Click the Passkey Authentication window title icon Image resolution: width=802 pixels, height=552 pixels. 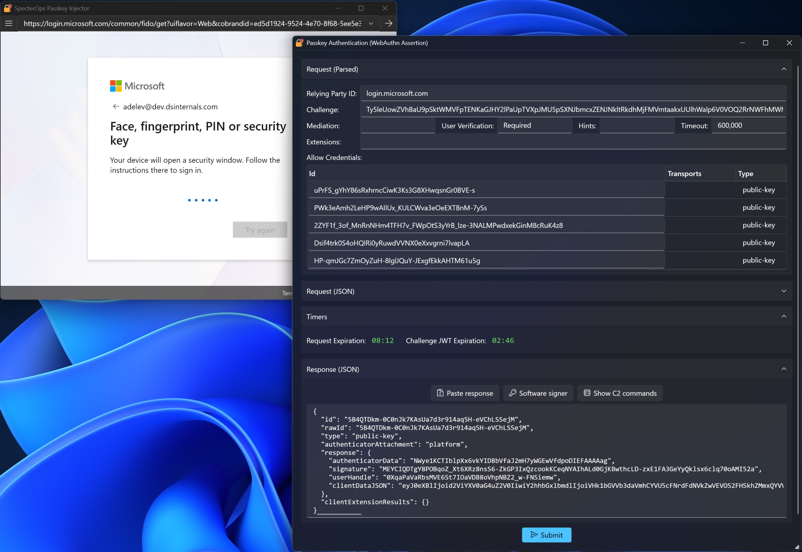tap(300, 43)
